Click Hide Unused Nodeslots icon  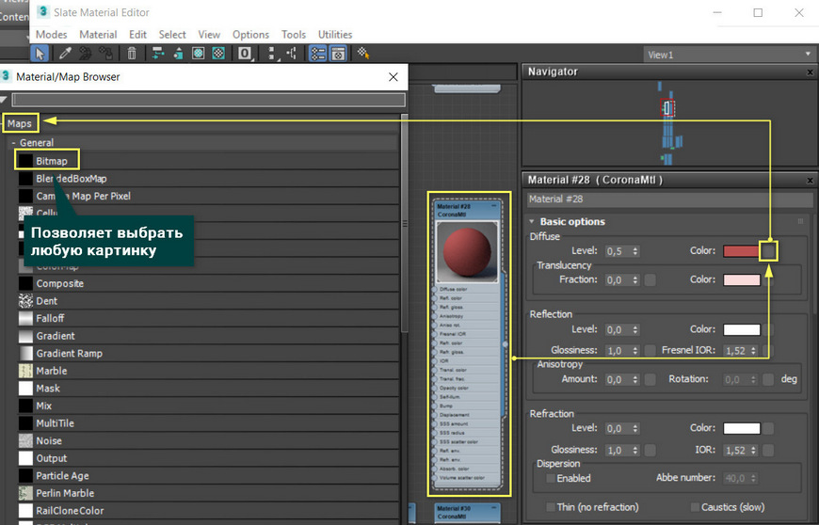[178, 54]
